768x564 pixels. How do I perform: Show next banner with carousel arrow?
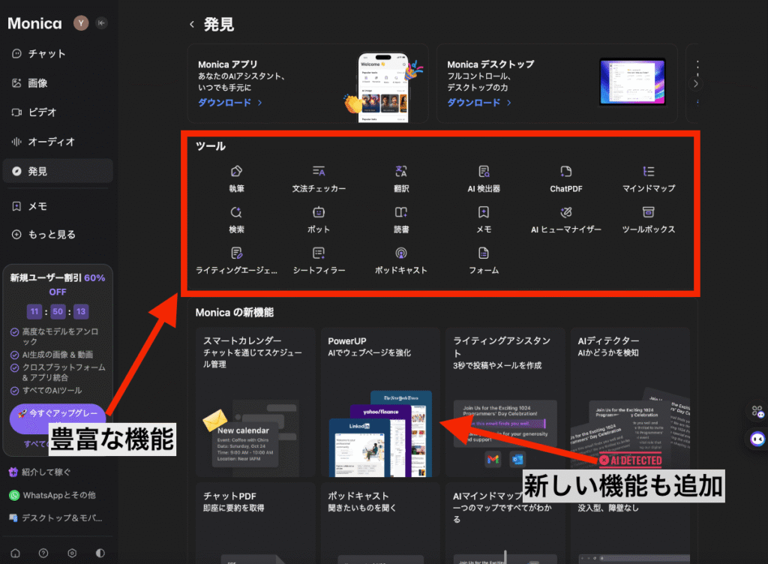pyautogui.click(x=695, y=84)
